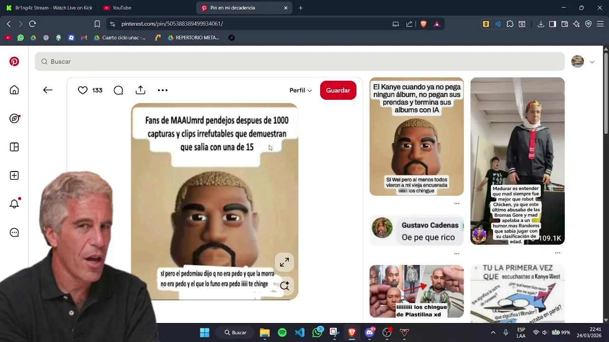
Task: Open Visual Studio Code from taskbar
Action: click(x=300, y=332)
